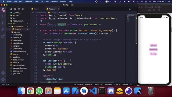This screenshot has height=97, width=172.
Task: Open the Terminal menu
Action: click(54, 2)
